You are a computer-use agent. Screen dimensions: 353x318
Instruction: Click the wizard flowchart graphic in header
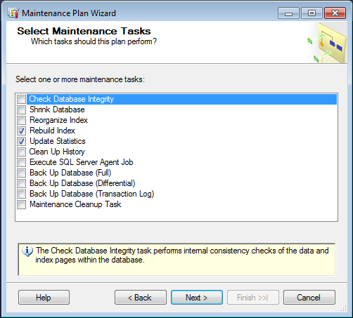328,44
